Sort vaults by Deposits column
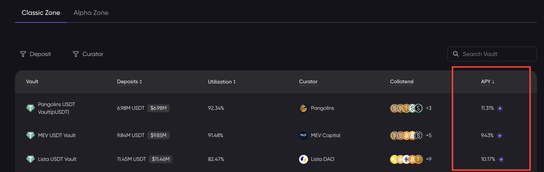The width and height of the screenshot is (544, 172). pos(129,82)
